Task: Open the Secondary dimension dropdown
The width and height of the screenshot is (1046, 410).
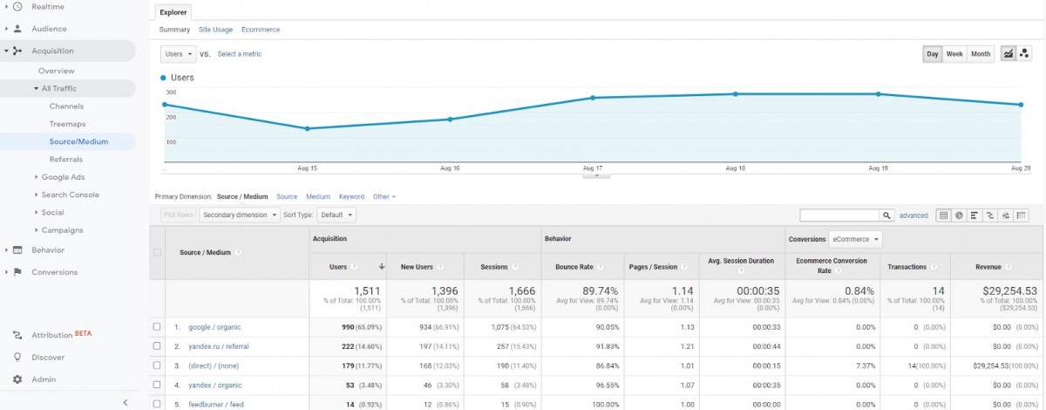Action: click(x=240, y=215)
